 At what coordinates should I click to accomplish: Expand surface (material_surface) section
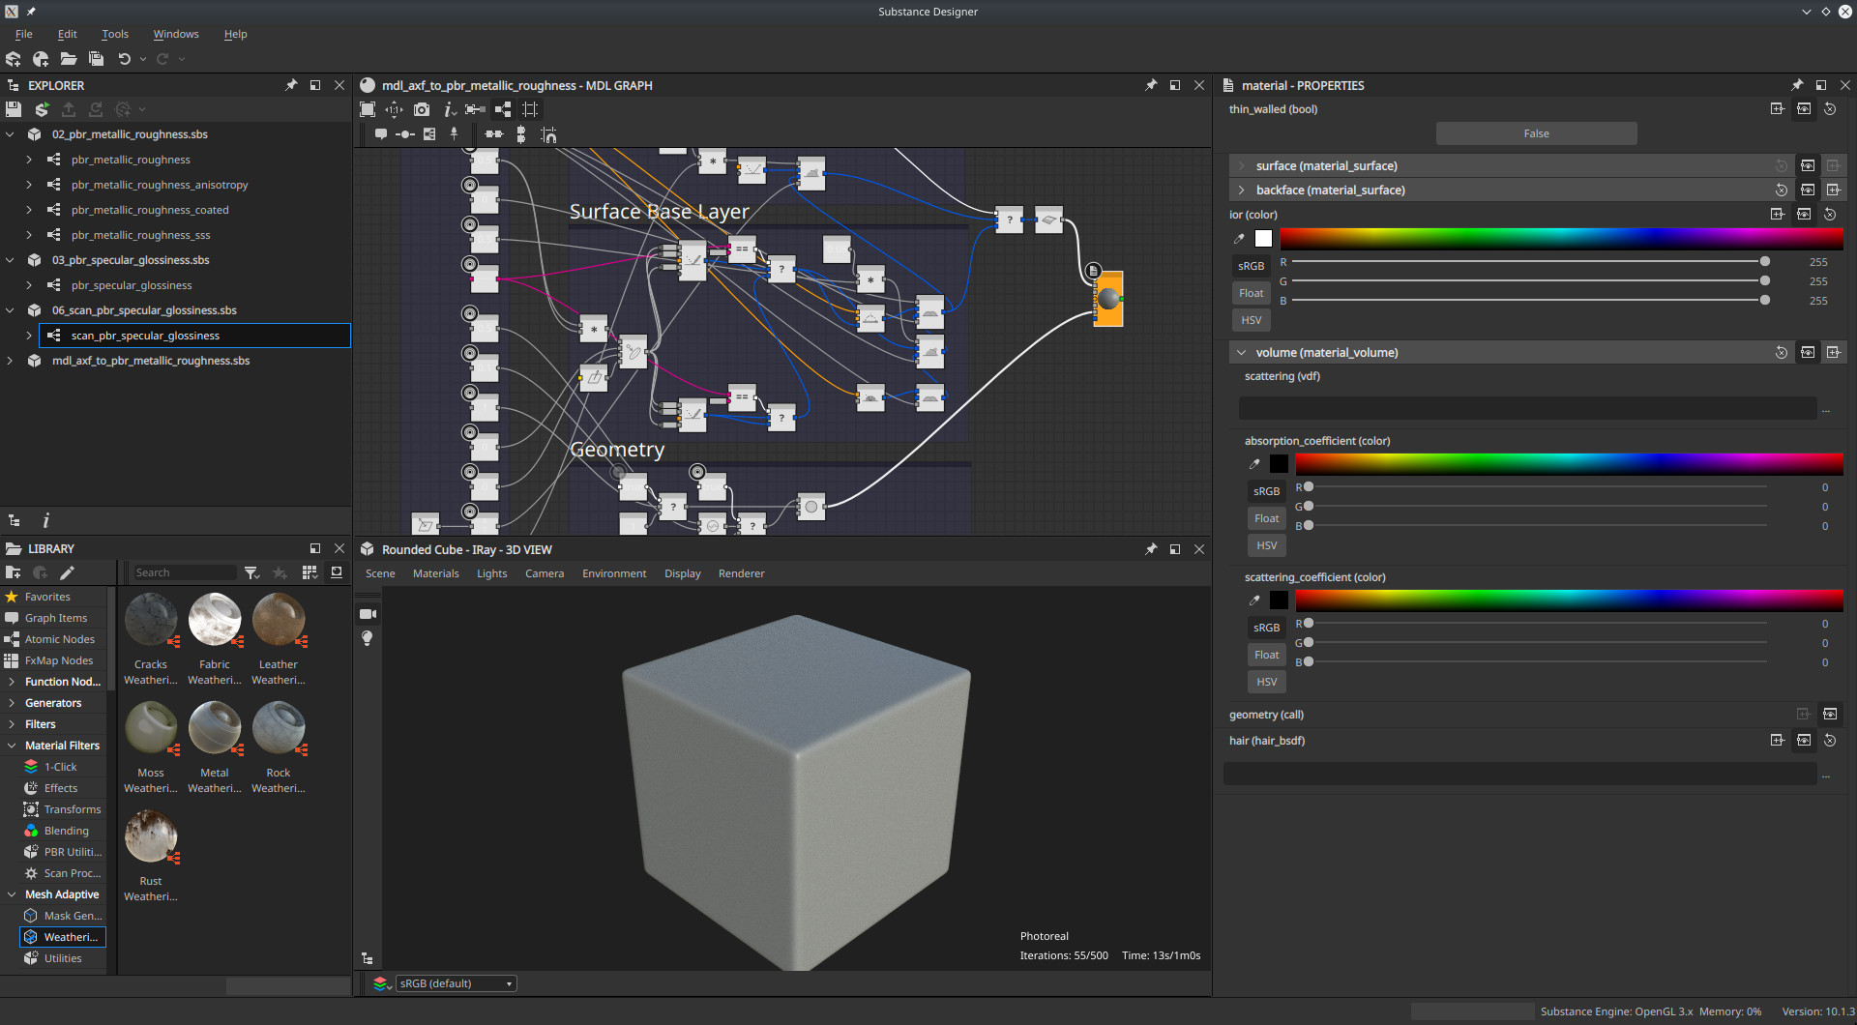pos(1242,166)
